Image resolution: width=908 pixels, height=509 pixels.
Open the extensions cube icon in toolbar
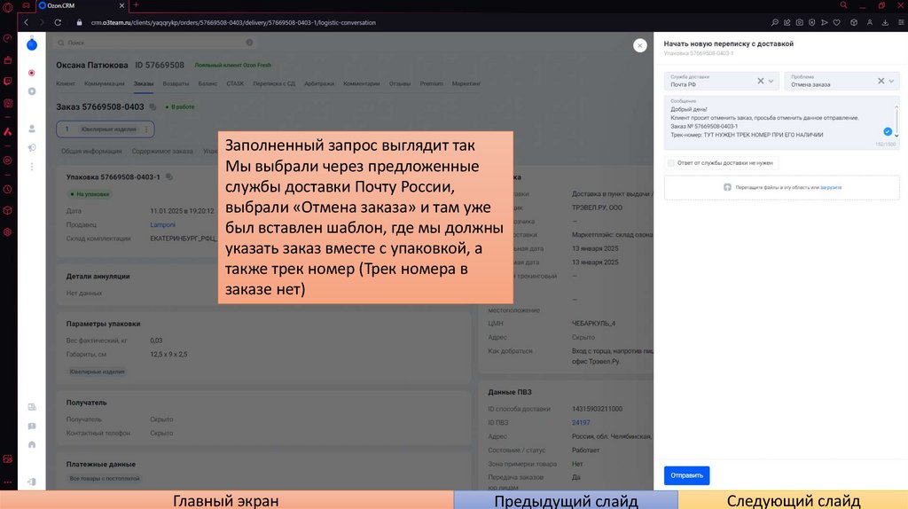click(854, 22)
